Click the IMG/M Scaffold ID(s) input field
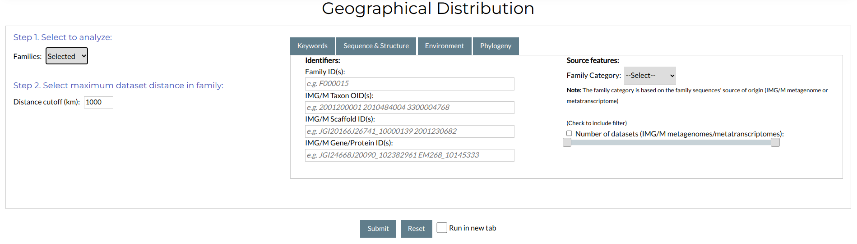The width and height of the screenshot is (857, 244). coord(410,131)
